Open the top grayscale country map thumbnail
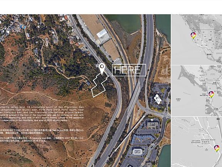222x167 pixels. click(x=197, y=39)
